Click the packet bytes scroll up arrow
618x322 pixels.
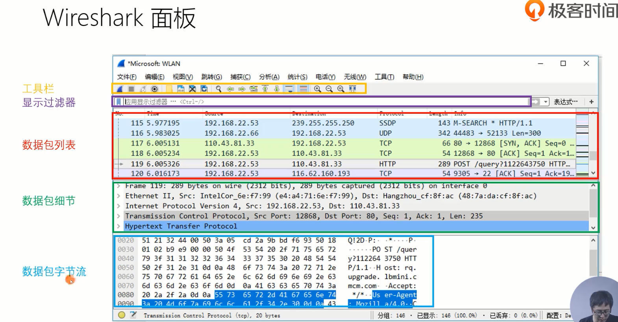593,240
